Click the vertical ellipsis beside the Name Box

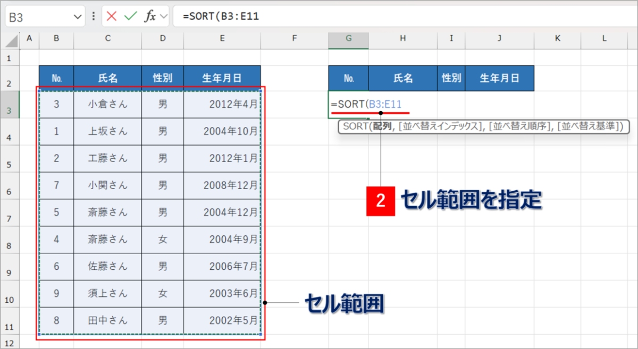point(93,16)
